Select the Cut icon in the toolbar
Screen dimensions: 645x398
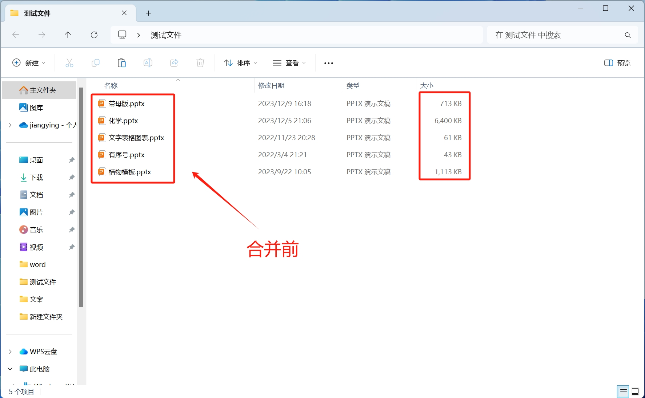pyautogui.click(x=69, y=63)
